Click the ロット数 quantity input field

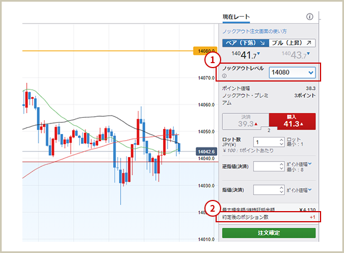(265, 142)
